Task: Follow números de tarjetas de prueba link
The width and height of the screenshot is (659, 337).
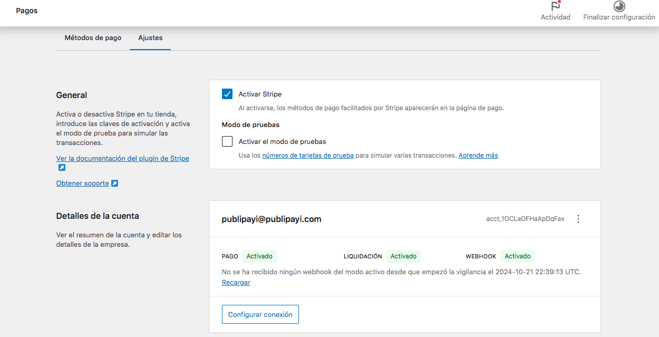Action: [308, 156]
